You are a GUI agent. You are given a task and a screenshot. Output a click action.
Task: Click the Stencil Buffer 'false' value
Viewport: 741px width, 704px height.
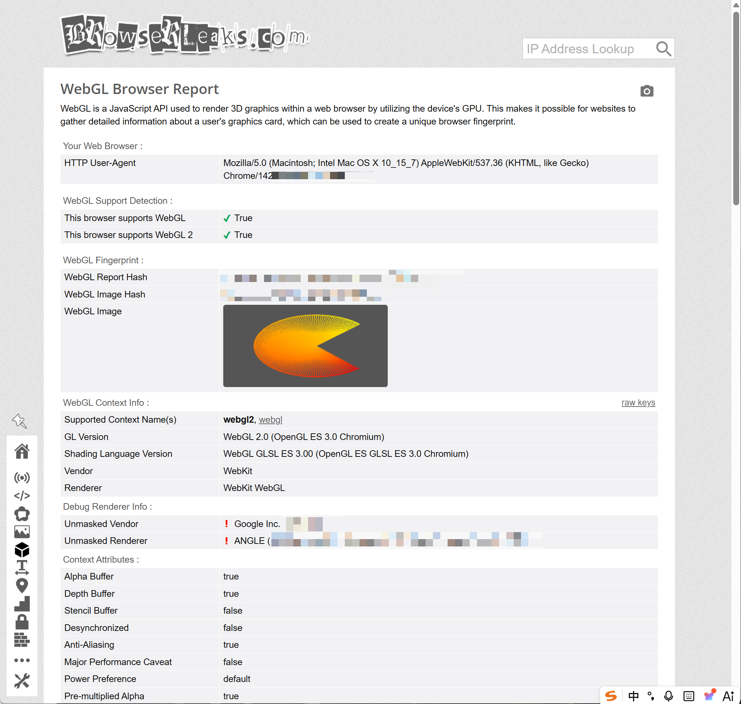pyautogui.click(x=232, y=611)
